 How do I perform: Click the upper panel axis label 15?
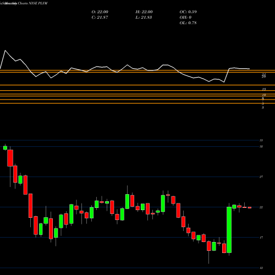(264, 89)
